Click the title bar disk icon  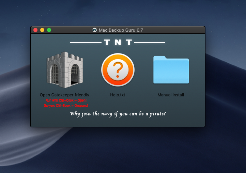pyautogui.click(x=95, y=30)
